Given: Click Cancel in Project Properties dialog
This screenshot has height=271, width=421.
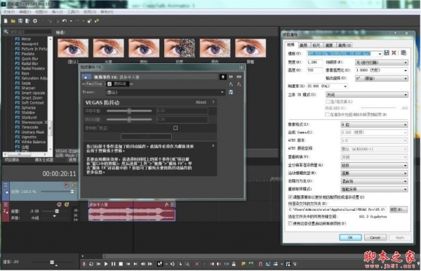Looking at the screenshot, I should [x=375, y=237].
